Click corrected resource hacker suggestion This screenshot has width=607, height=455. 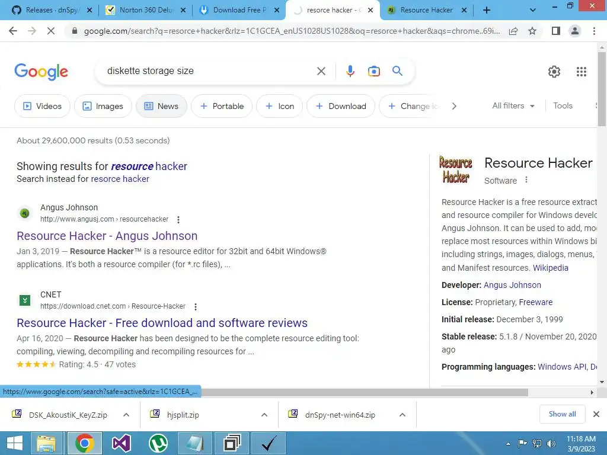point(149,166)
